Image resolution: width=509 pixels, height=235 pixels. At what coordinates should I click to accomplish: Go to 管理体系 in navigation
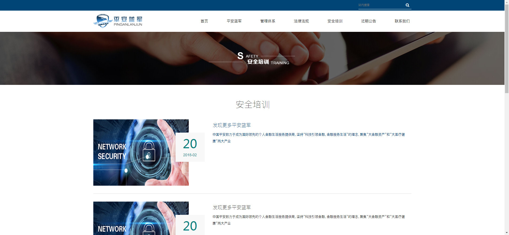[268, 21]
